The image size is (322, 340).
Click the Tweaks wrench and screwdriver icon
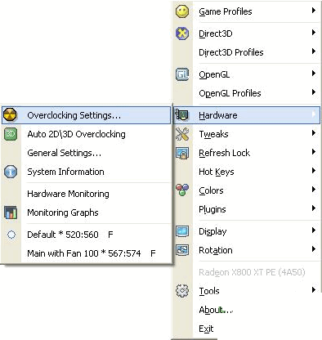point(182,134)
